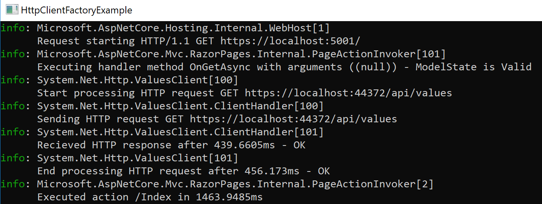Click the Recieved HTTP response text
Viewport: 542px width, 204px height.
point(104,145)
